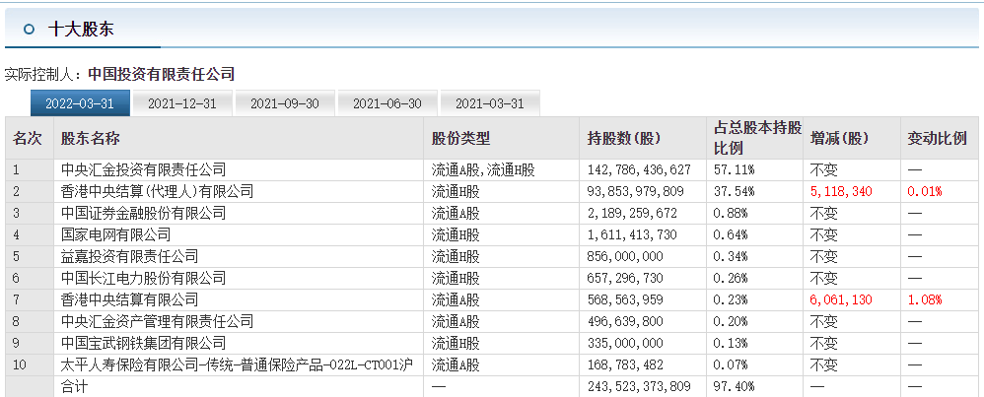Click the 0.13% holding ratio
Screen dimensions: 984x397
pos(731,344)
